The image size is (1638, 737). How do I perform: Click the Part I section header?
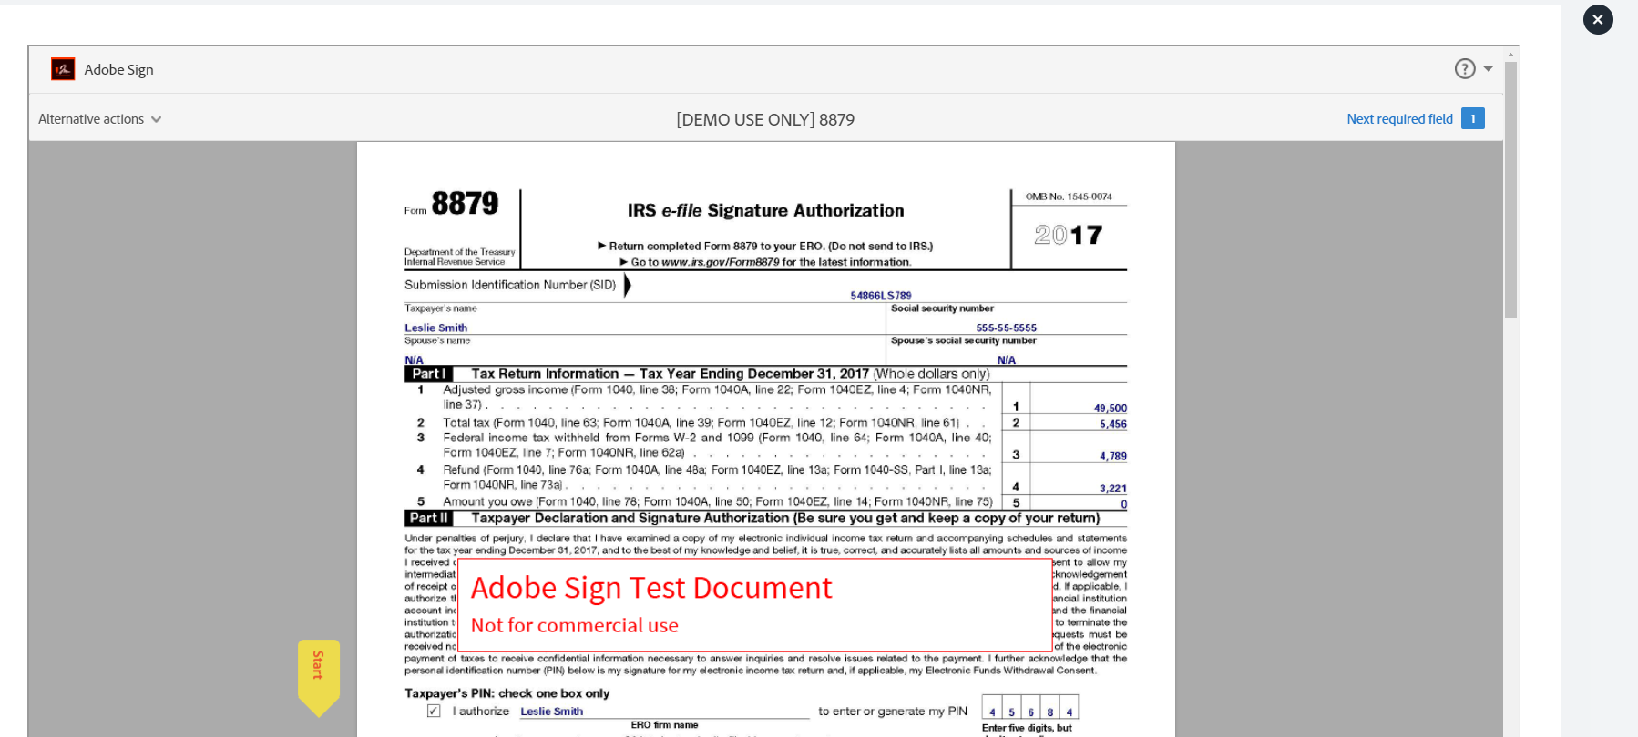click(x=765, y=373)
